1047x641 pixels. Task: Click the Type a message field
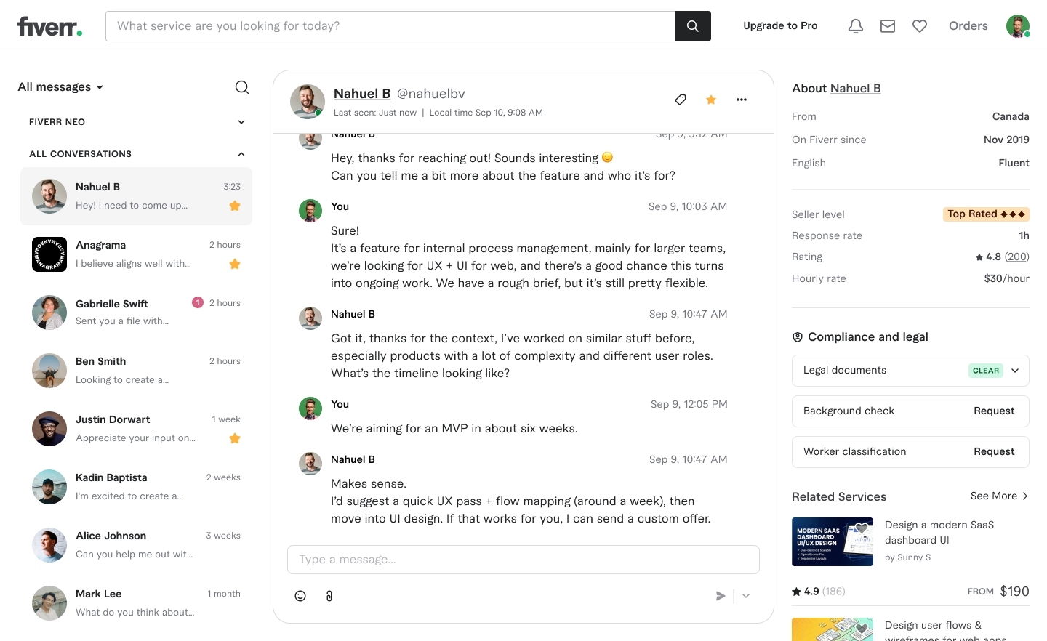tap(523, 560)
